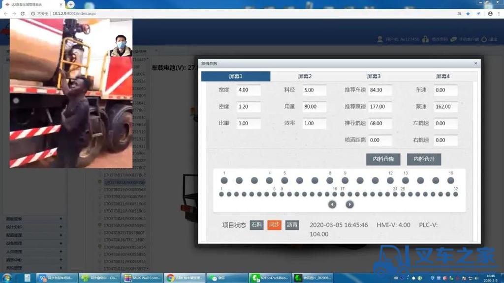504x283 pixels.
Task: Open a new browser tab with plus icon
Action: click(x=71, y=4)
